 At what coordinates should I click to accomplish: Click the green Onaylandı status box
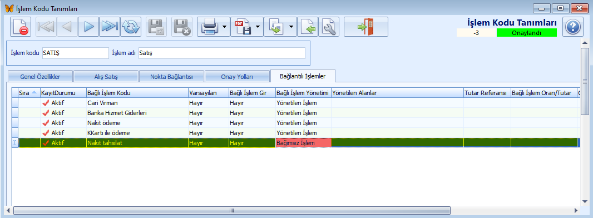pyautogui.click(x=526, y=33)
